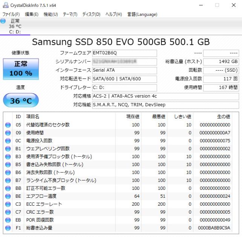Minimize the CrystalDiskInfo window
Viewport: 242px width, 237px height.
[x=201, y=5]
